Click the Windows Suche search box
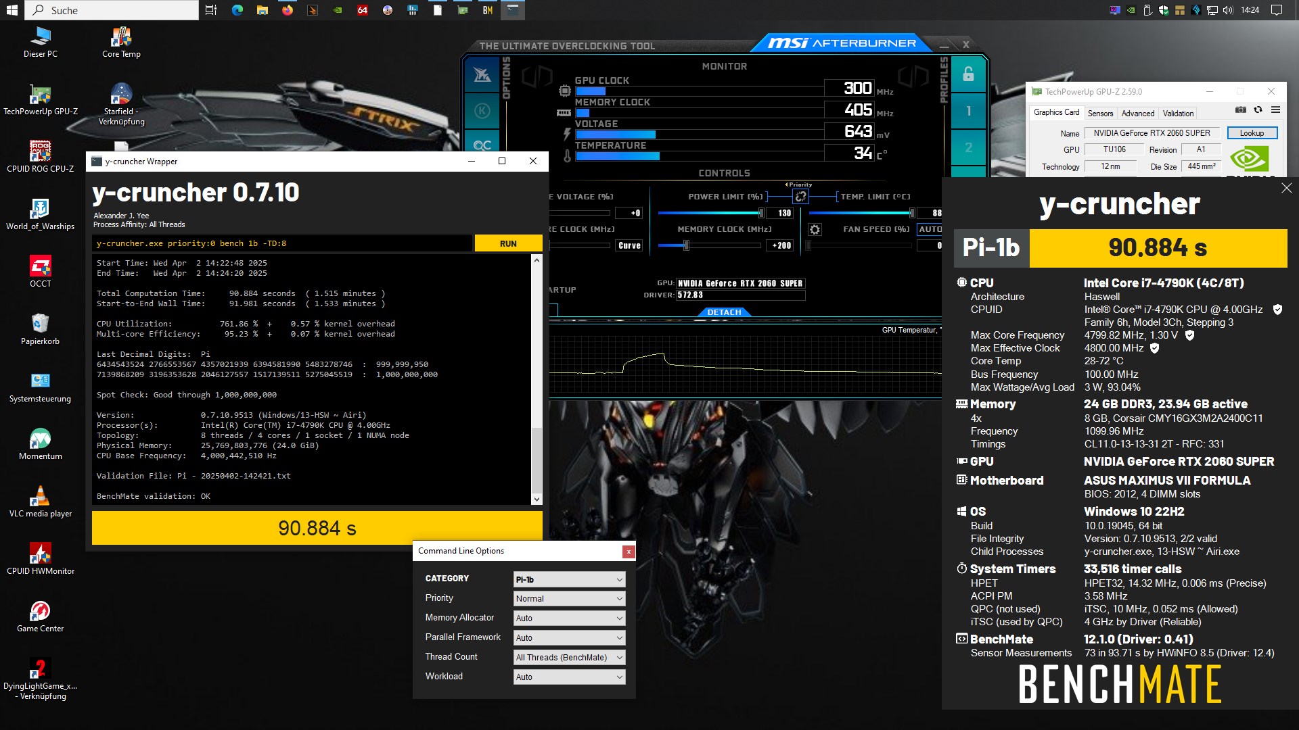Screen dimensions: 1299x730 [x=112, y=10]
